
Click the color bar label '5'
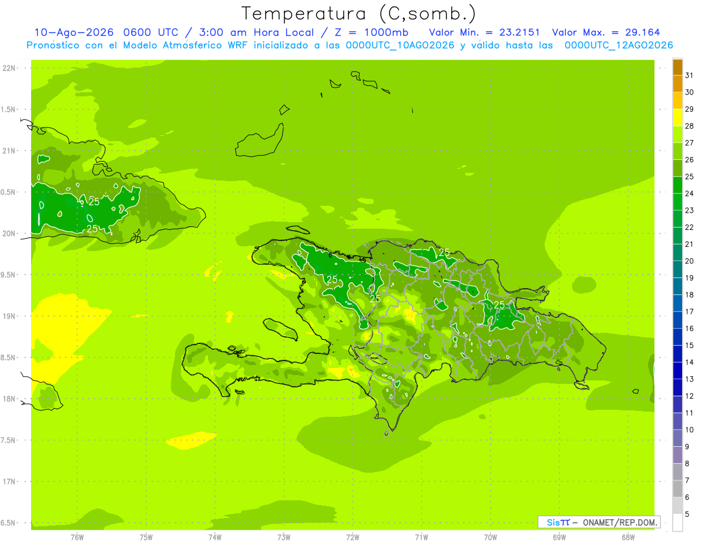point(687,514)
